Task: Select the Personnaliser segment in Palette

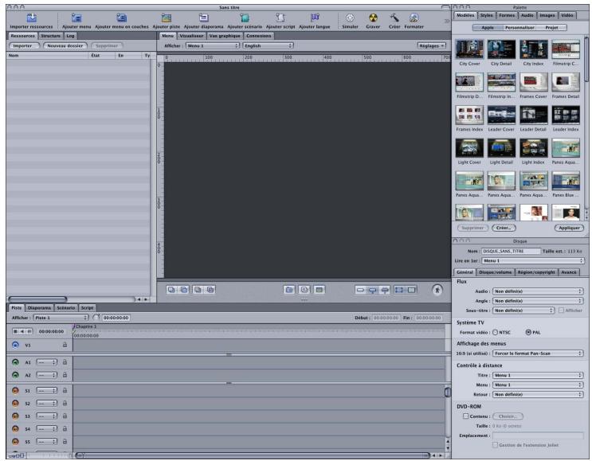Action: coord(519,28)
